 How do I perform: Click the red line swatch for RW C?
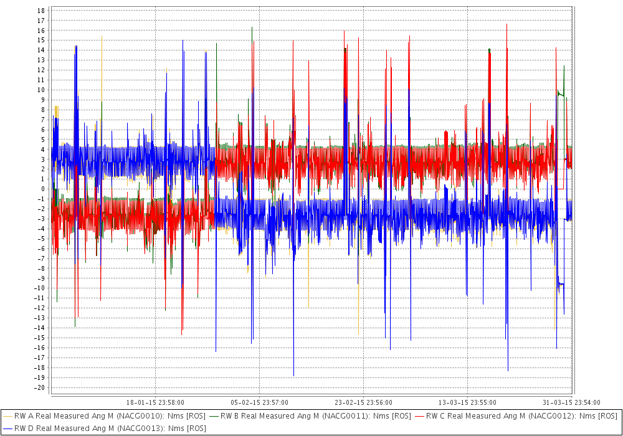[x=419, y=416]
